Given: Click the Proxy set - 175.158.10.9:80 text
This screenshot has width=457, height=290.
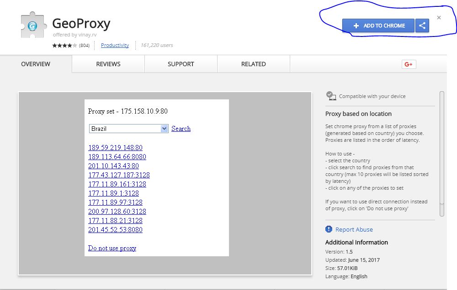Looking at the screenshot, I should (128, 111).
